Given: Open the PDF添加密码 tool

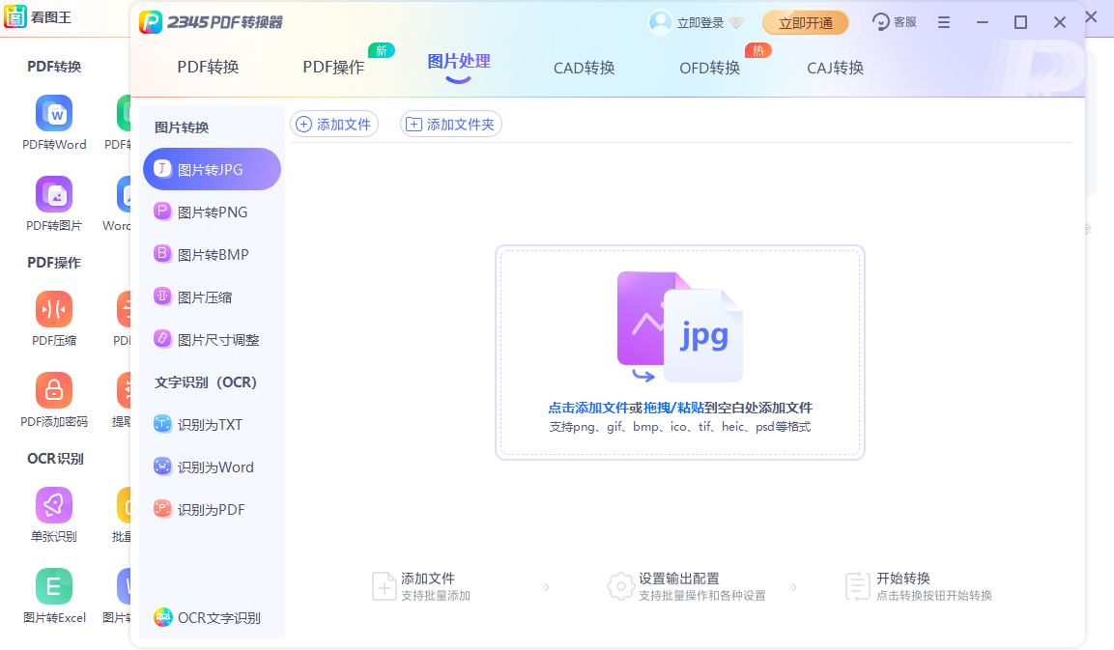Looking at the screenshot, I should click(54, 391).
